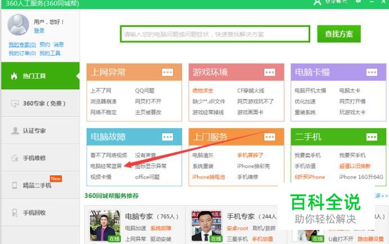Select 玩游戏太卡 option
This screenshot has height=244, width=389.
coord(352,112)
